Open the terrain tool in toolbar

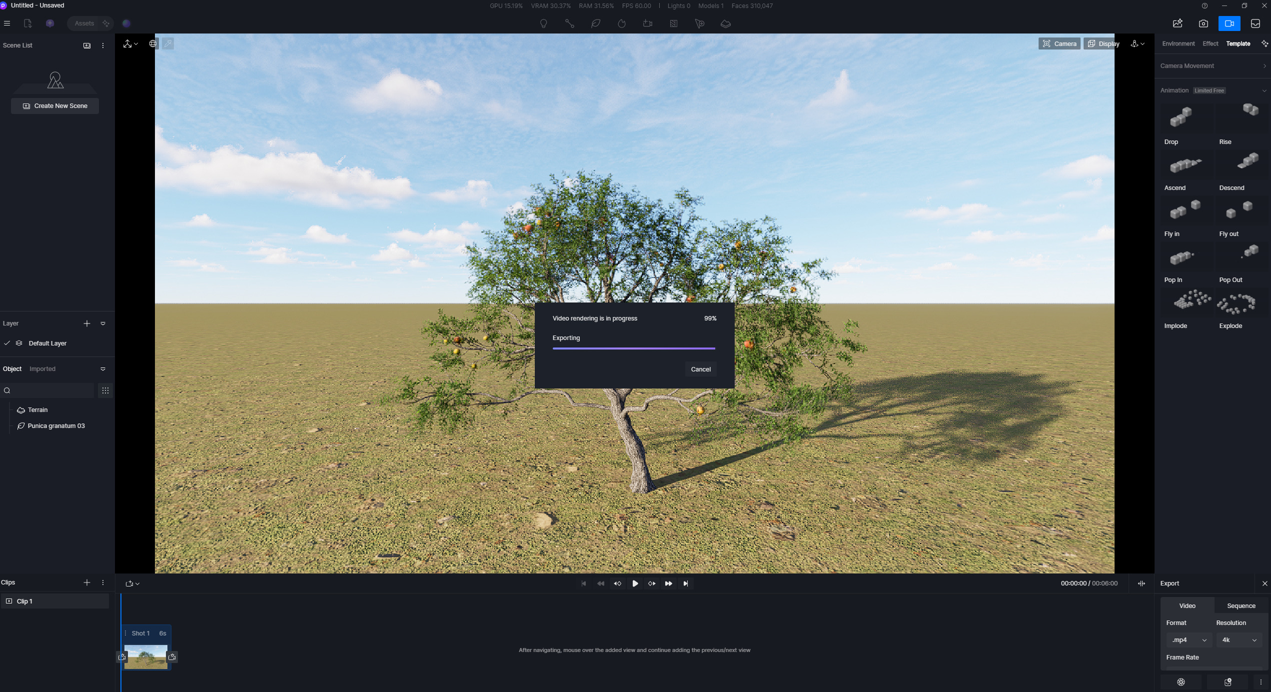click(725, 23)
